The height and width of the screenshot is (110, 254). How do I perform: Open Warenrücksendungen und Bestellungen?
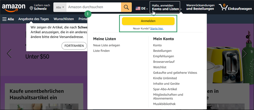coord(200,7)
